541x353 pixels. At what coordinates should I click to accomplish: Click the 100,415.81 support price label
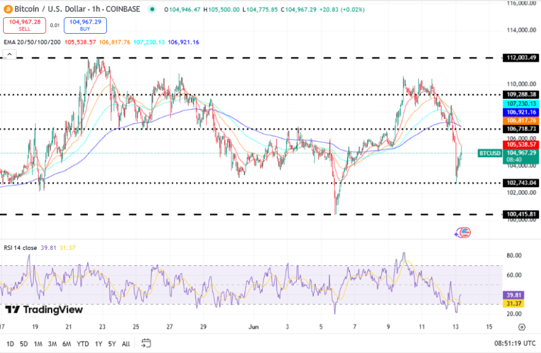[x=521, y=214]
